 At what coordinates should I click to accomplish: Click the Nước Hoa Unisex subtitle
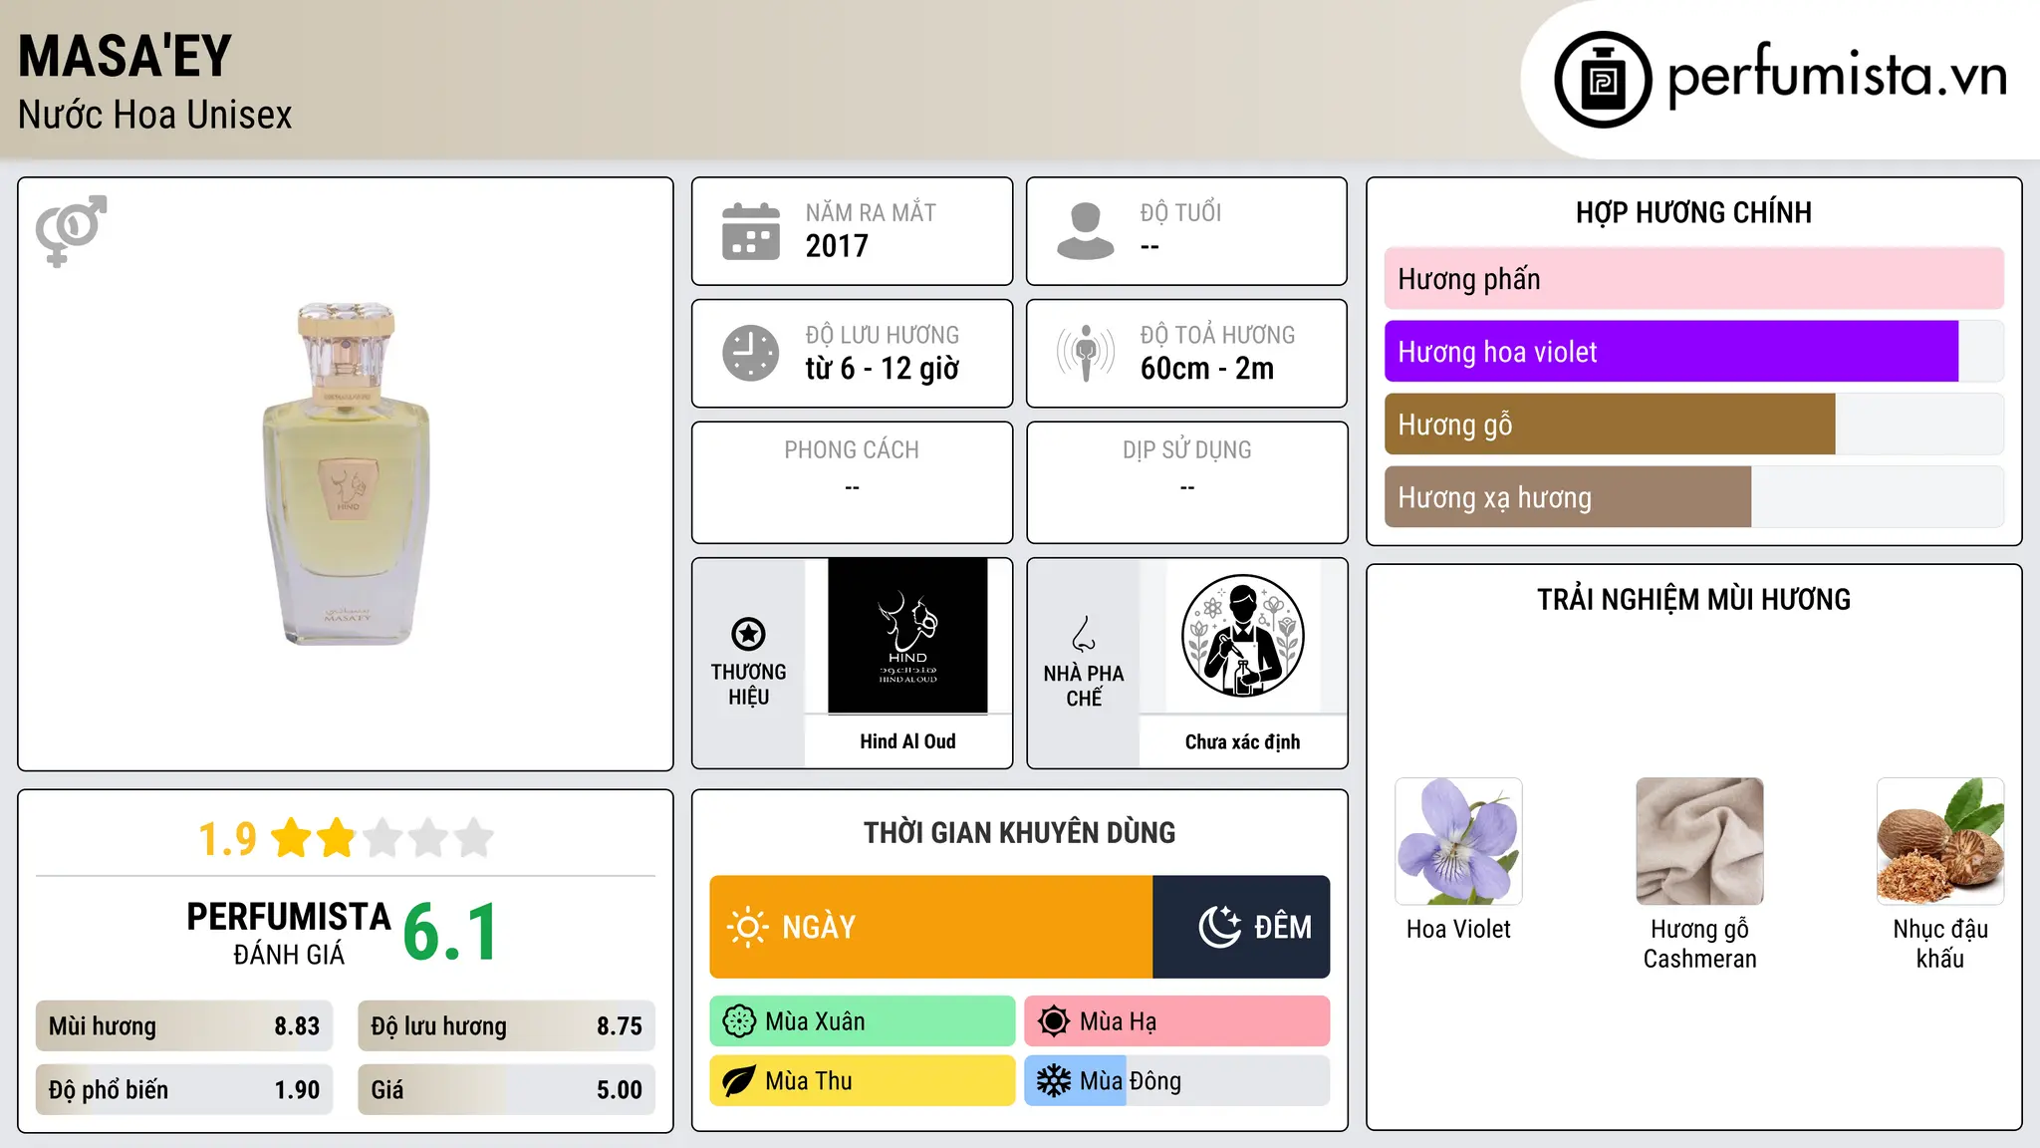pos(155,116)
